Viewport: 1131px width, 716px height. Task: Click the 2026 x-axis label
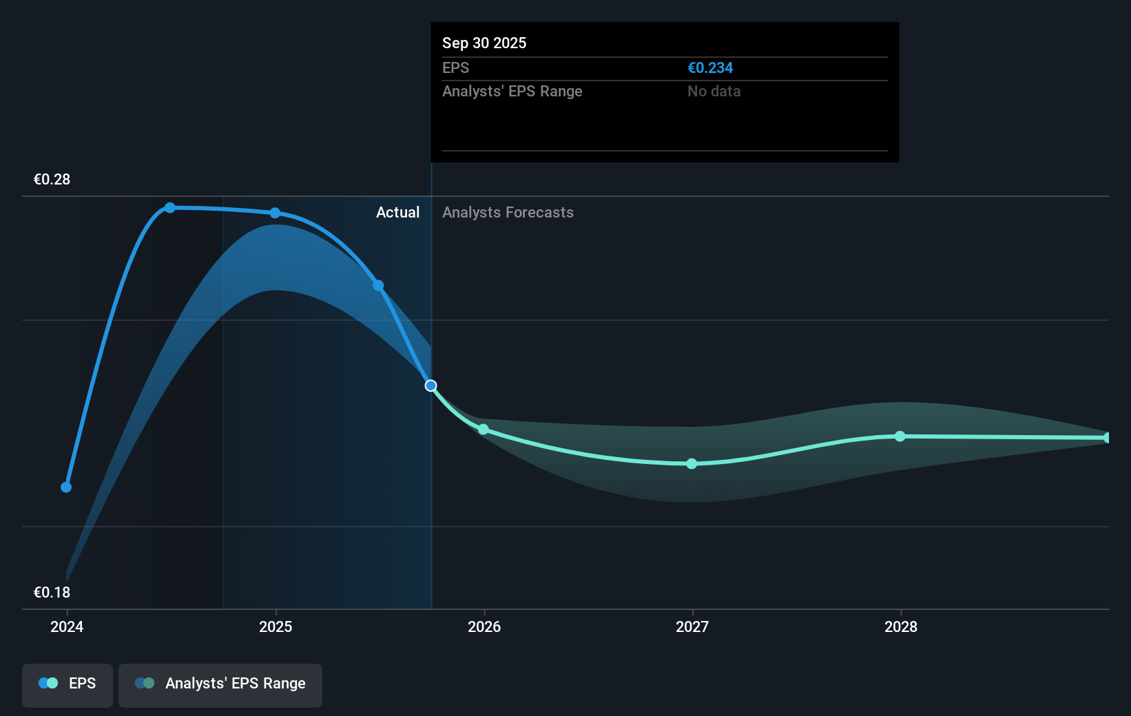click(x=484, y=626)
